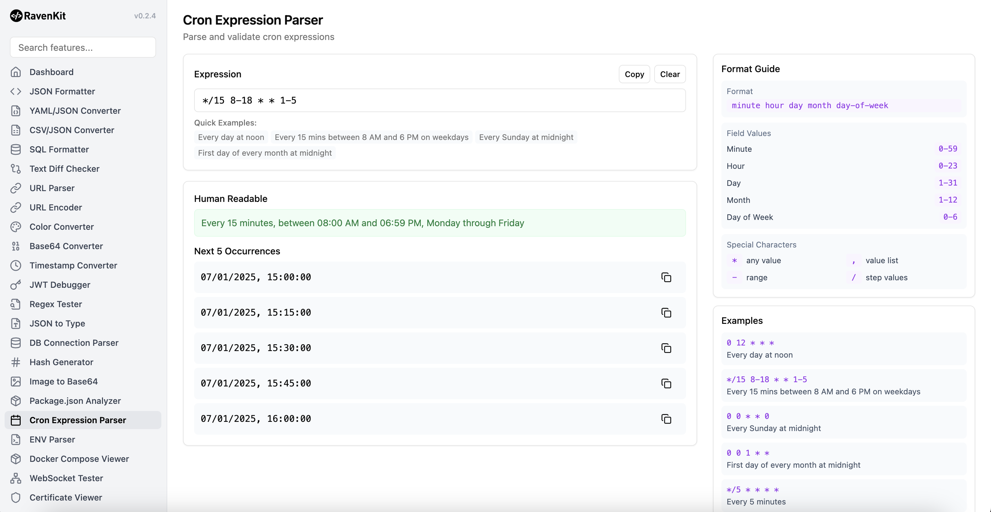Click the Timestamp Converter clock icon

pos(16,266)
